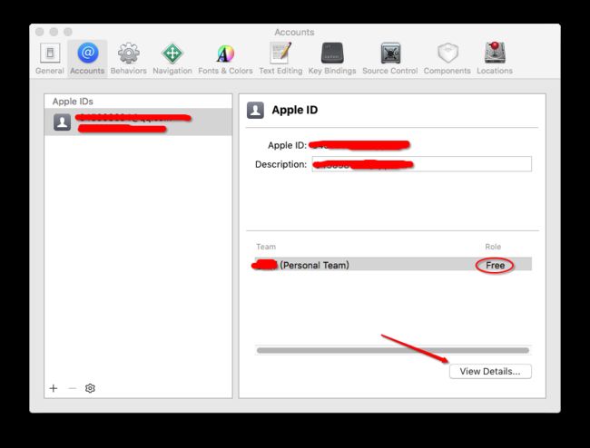
Task: Select the Personal Team row
Action: [x=393, y=265]
